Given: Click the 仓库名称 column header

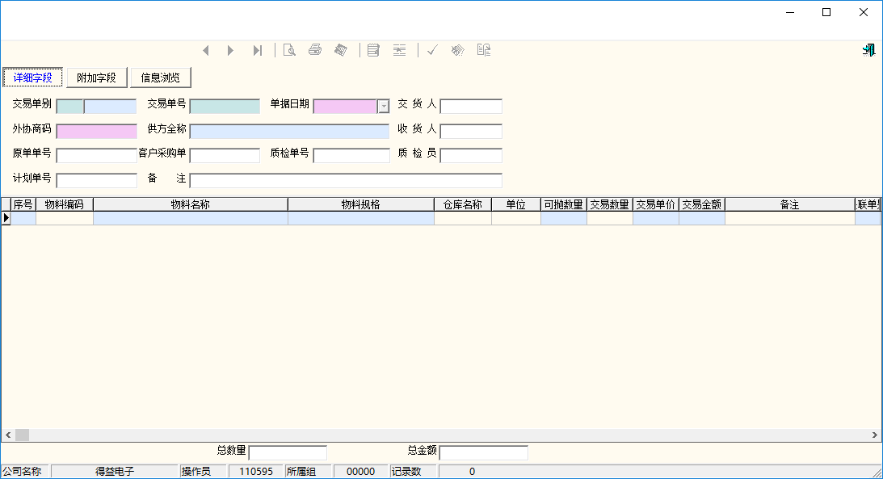Looking at the screenshot, I should click(x=463, y=204).
